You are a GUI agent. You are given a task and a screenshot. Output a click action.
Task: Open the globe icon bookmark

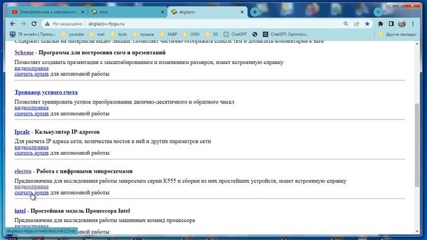coord(255,34)
